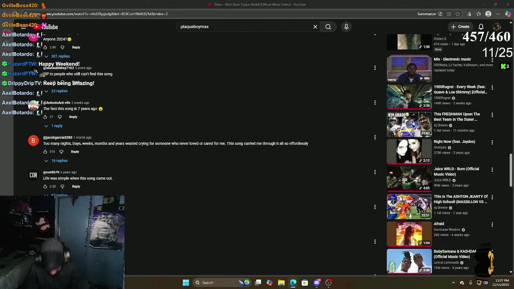Image resolution: width=514 pixels, height=289 pixels.
Task: Like AntonioAnt's '7 years ago' comment
Action: [45, 117]
